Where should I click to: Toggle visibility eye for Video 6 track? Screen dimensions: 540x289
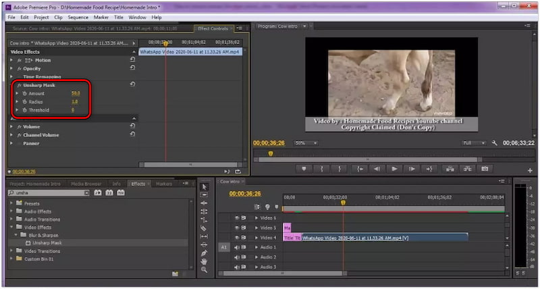[237, 218]
